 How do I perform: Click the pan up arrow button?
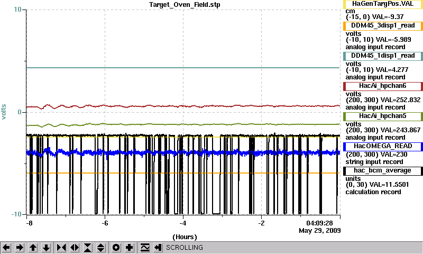coord(33,248)
